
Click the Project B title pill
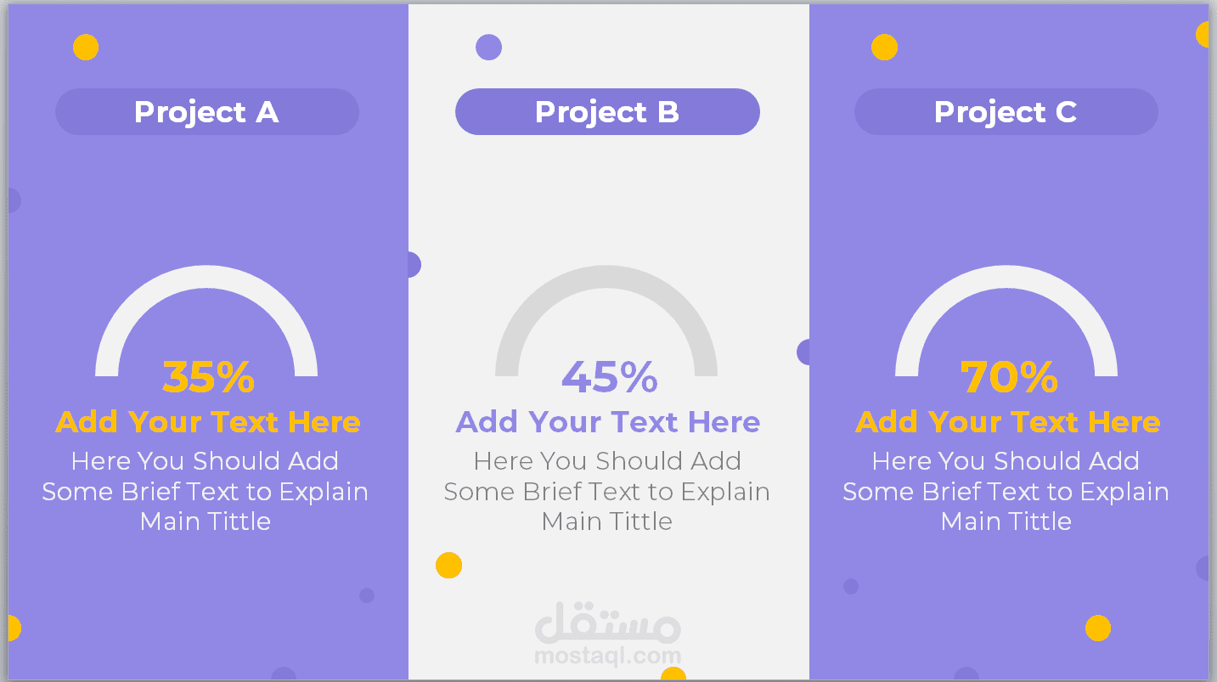click(x=607, y=112)
